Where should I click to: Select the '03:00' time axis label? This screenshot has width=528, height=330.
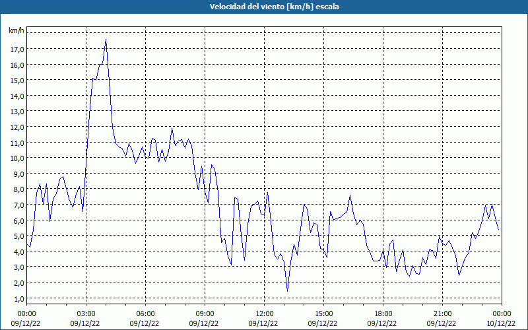click(86, 314)
